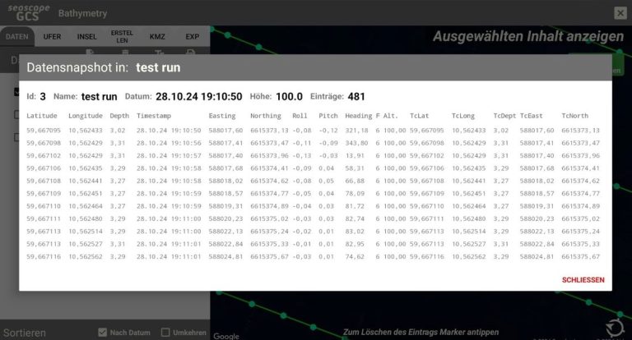Click the Timestamp column header
Screen dimensions: 632x340
154,116
